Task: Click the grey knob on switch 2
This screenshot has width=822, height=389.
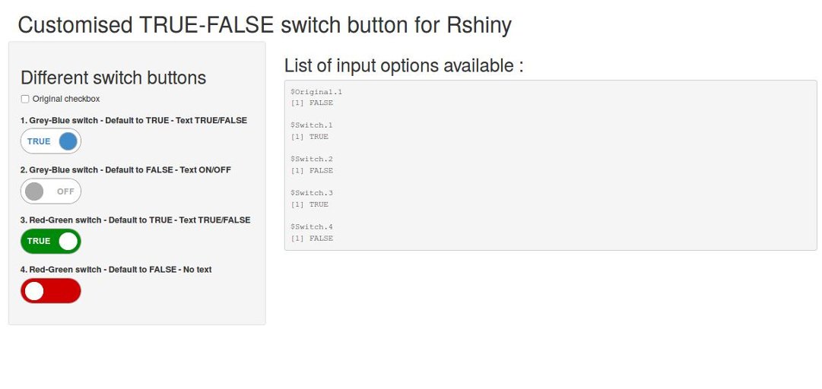Action: pyautogui.click(x=34, y=191)
